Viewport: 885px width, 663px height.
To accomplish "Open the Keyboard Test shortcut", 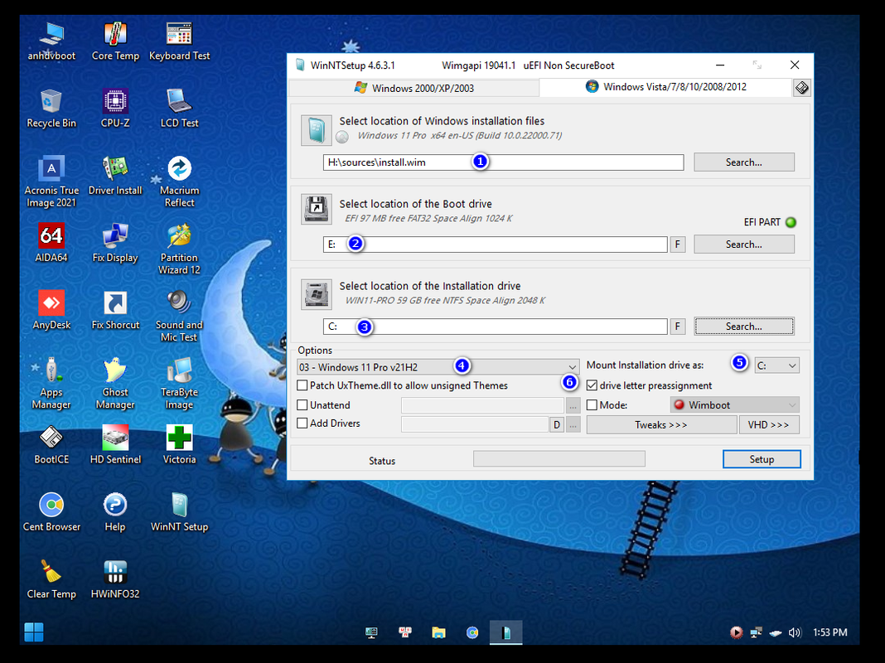I will (x=179, y=41).
